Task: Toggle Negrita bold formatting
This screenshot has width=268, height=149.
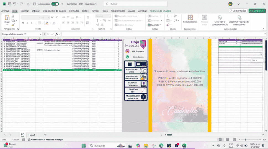Action: tap(23, 23)
